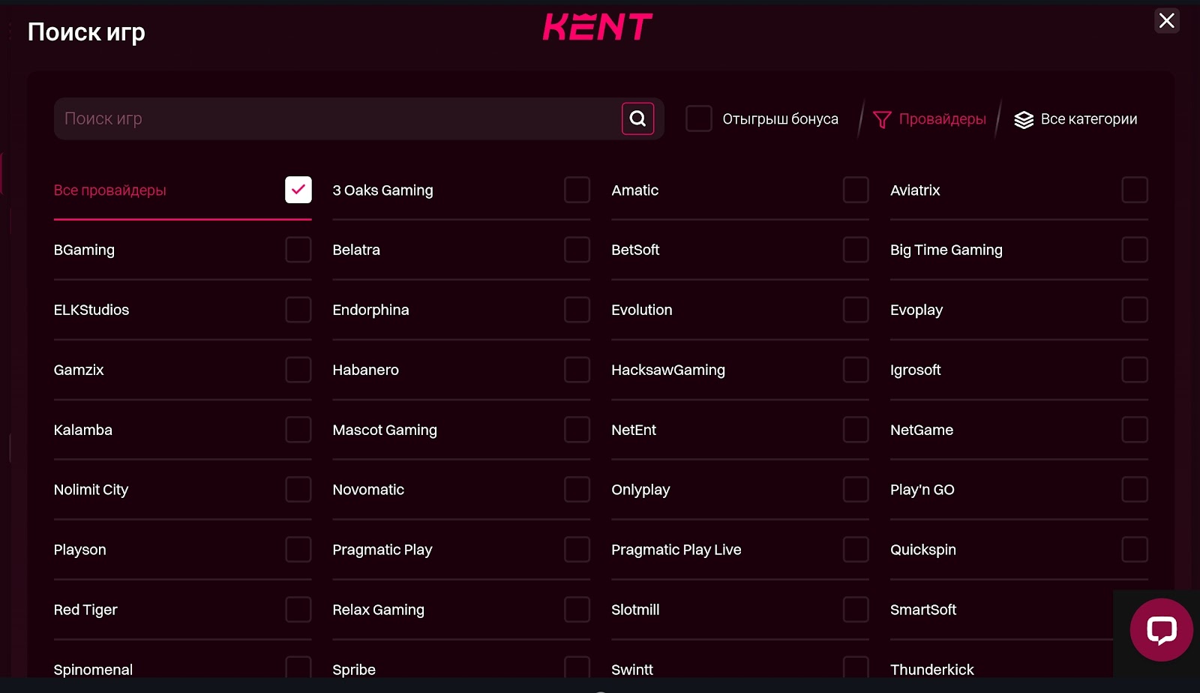Select the Play'n GO checkbox
The image size is (1200, 693).
tap(1135, 490)
